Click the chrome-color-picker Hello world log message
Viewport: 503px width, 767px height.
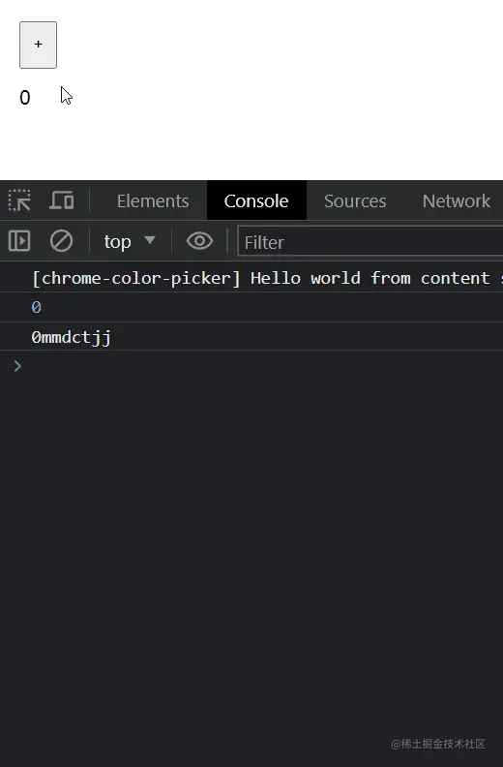[267, 278]
